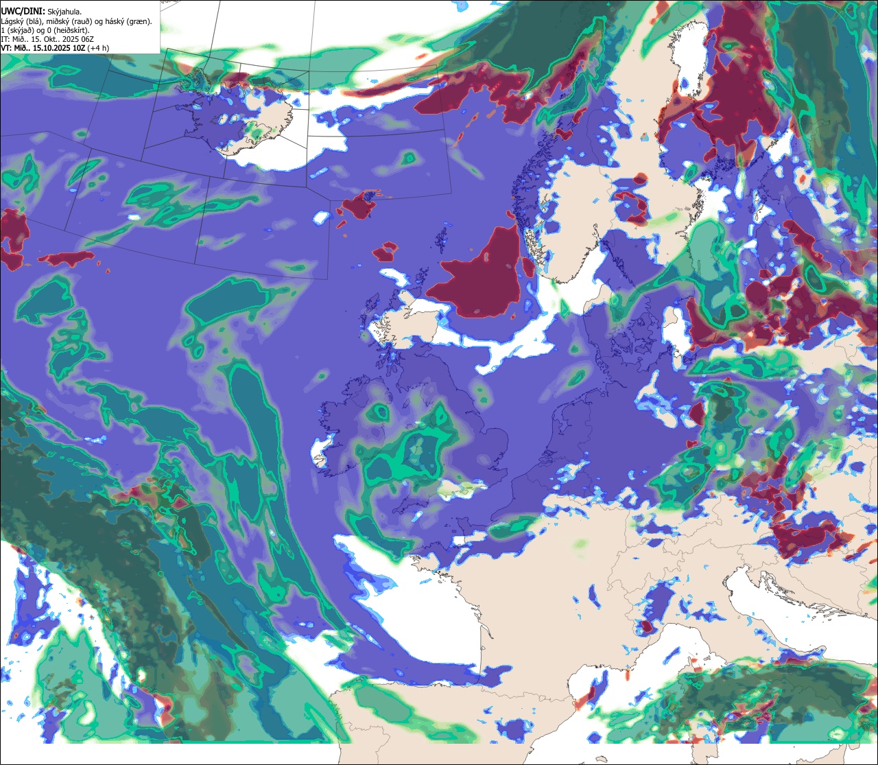
Task: Click 'VT: Mið.. 15.10.2025 10Z (+4 h)' text
Action: tap(55, 48)
